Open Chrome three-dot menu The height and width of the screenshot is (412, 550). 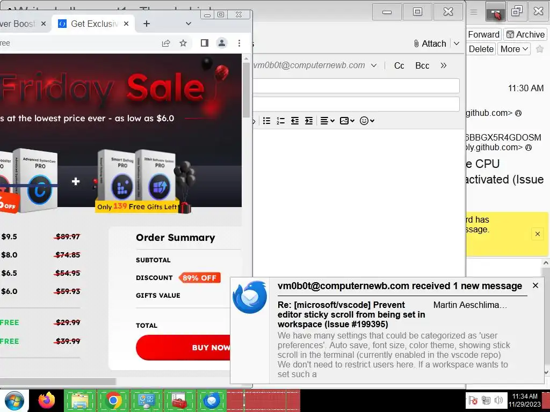(239, 43)
